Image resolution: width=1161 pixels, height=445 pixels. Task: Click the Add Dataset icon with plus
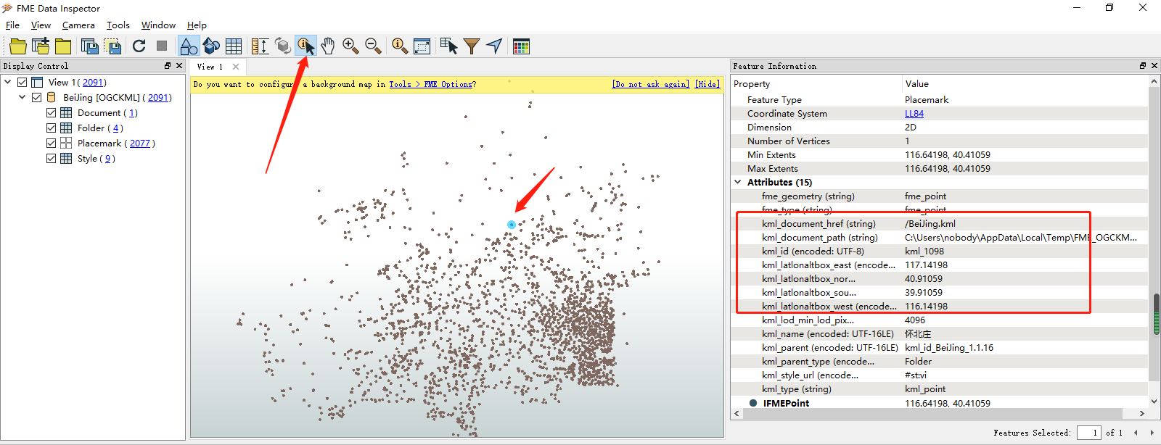[x=41, y=46]
